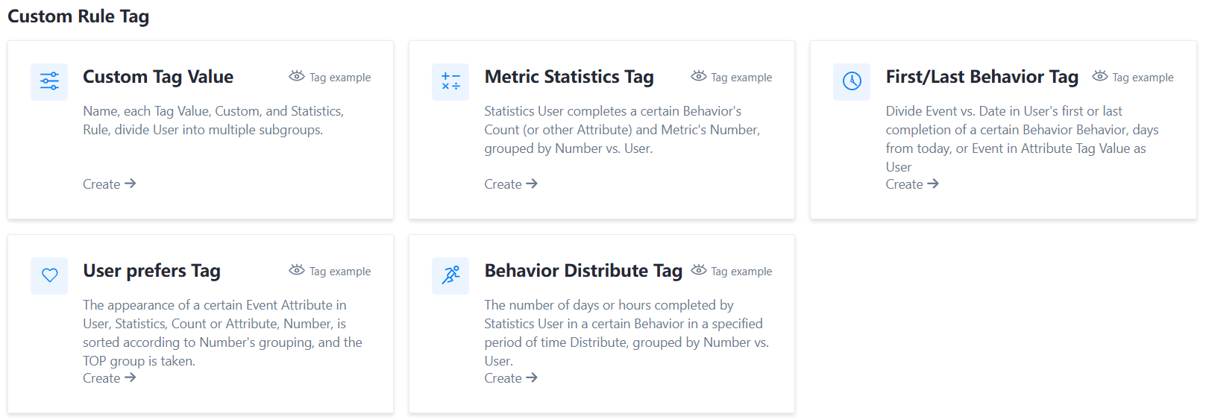Click the Behavior Distribute Tag heading

[x=583, y=271]
